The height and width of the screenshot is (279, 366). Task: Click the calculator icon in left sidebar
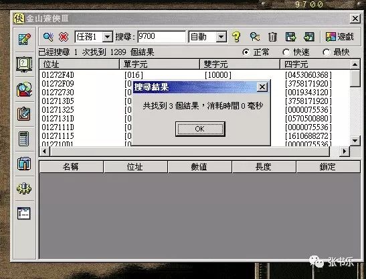24,139
